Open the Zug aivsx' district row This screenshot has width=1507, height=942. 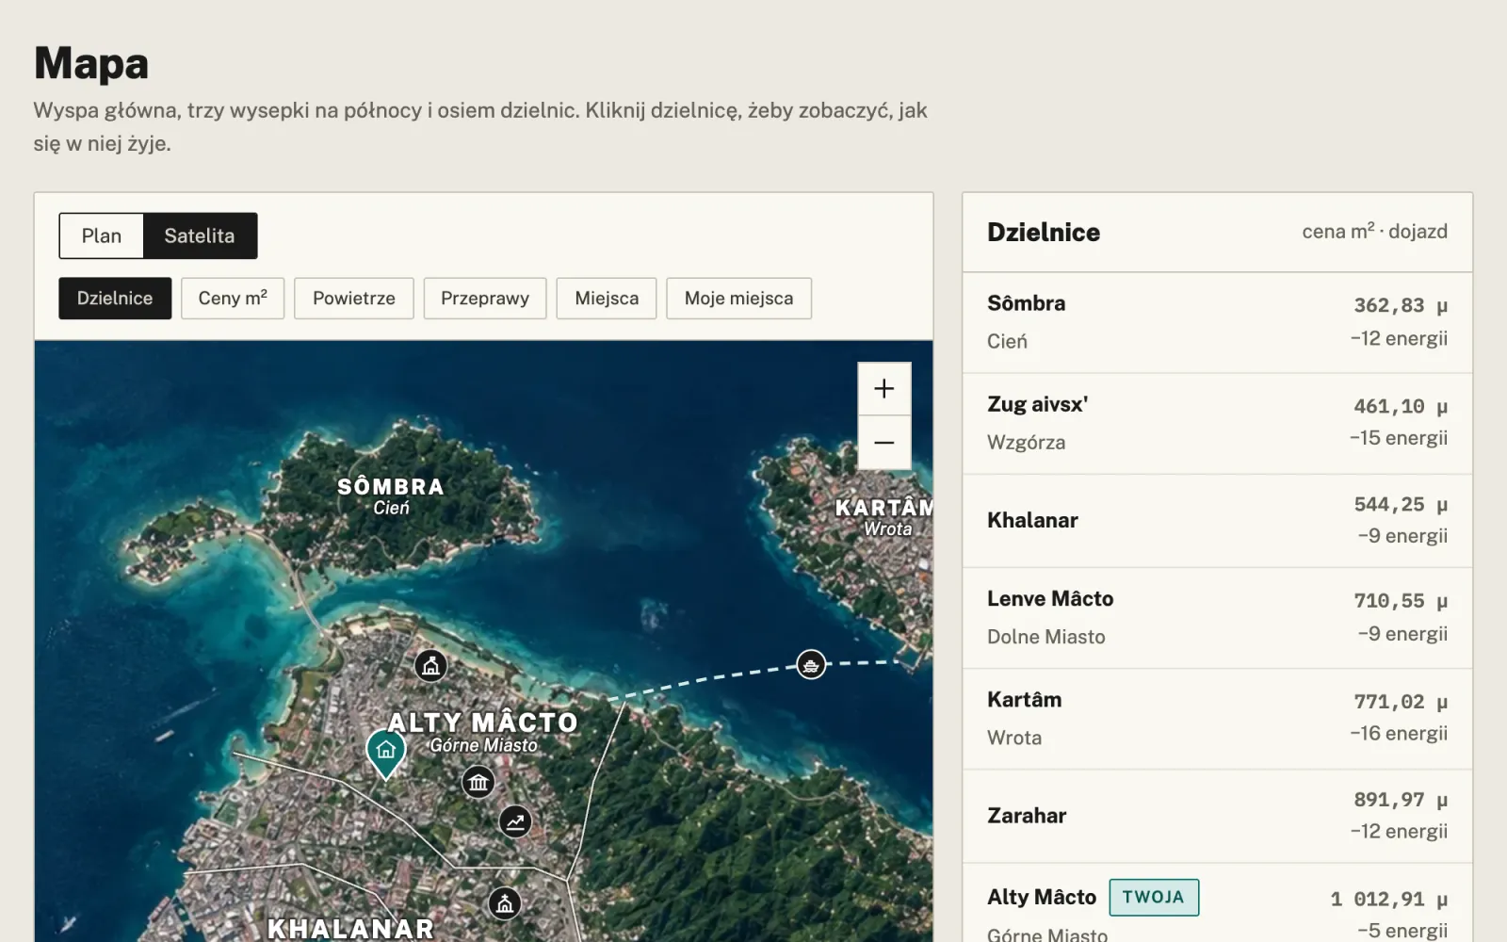click(1217, 423)
